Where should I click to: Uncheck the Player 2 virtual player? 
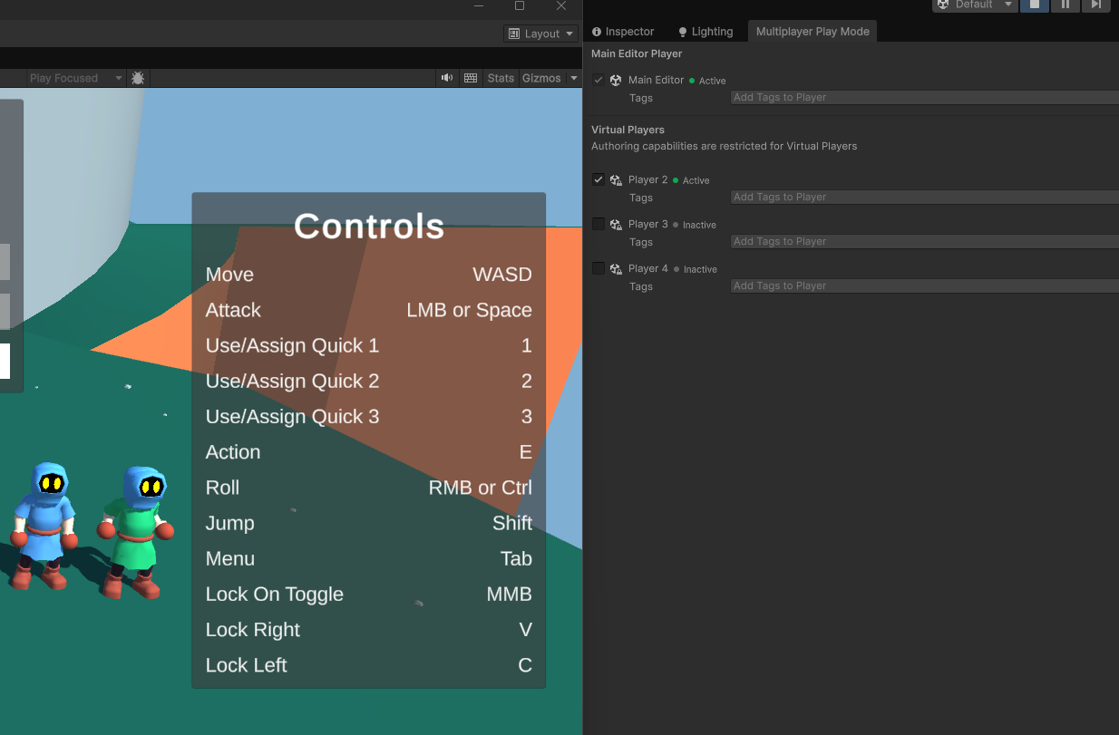pyautogui.click(x=598, y=179)
